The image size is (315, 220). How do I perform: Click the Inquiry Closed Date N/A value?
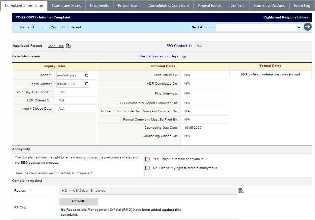62,109
